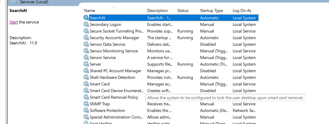The height and width of the screenshot is (124, 329).
Task: Click Disabled startup of Shared PC Account Manager
Action: pyautogui.click(x=208, y=71)
